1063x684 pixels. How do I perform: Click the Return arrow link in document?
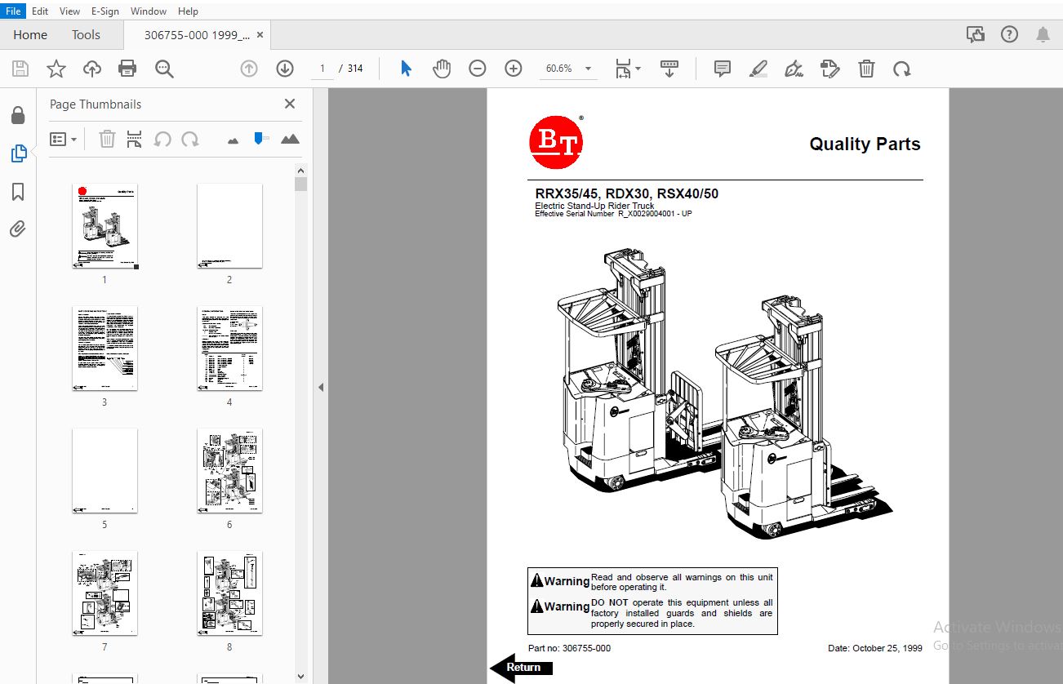tap(521, 667)
